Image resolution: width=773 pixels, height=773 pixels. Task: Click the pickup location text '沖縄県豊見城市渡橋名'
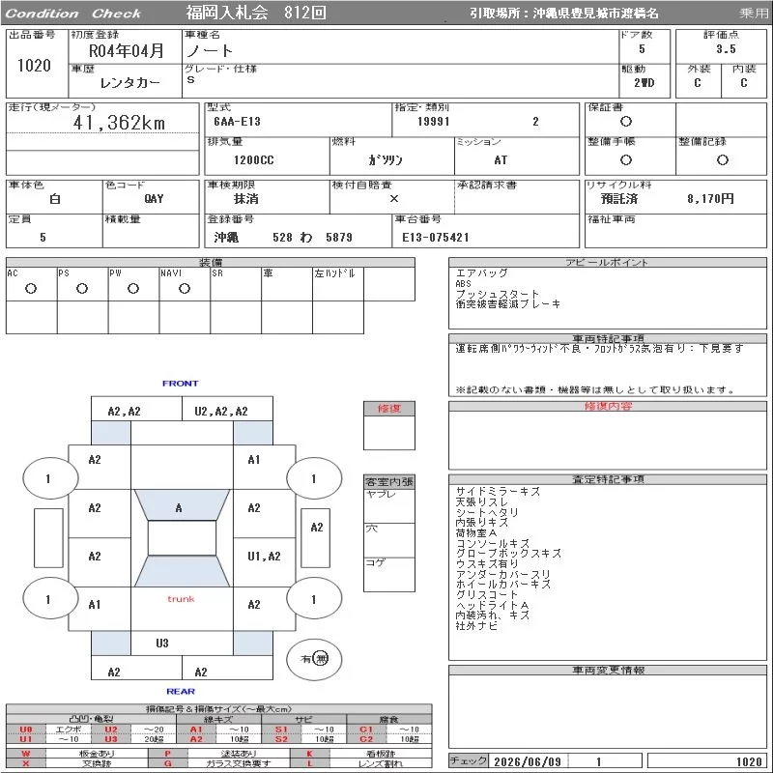click(595, 14)
